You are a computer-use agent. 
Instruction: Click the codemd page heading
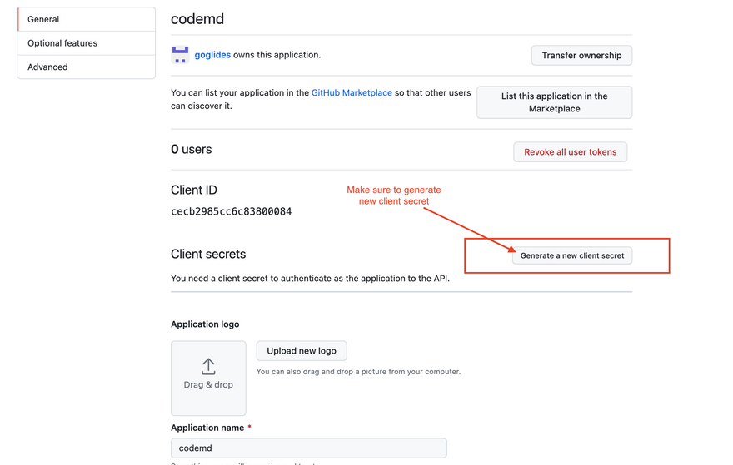click(197, 18)
